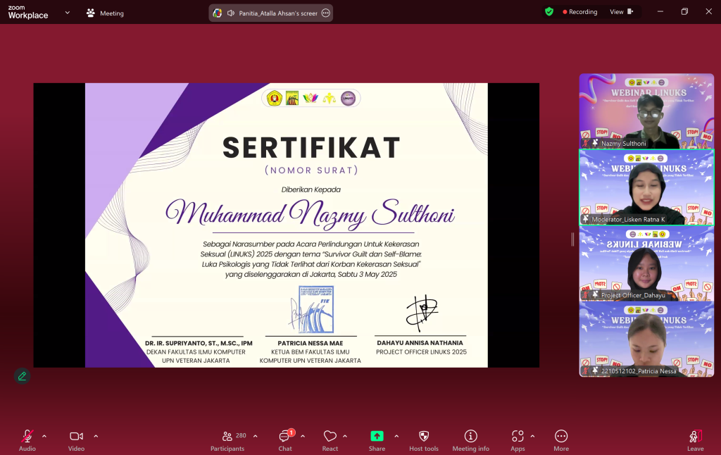The image size is (721, 455).
Task: Click the shared certificate screen content
Action: 286,225
